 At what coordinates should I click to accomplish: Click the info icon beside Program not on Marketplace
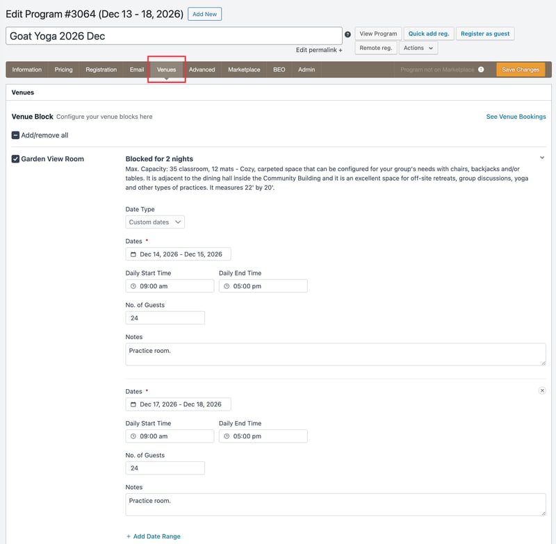coord(480,69)
